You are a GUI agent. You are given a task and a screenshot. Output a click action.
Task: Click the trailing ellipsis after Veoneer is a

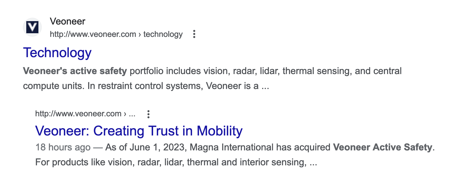tap(265, 86)
